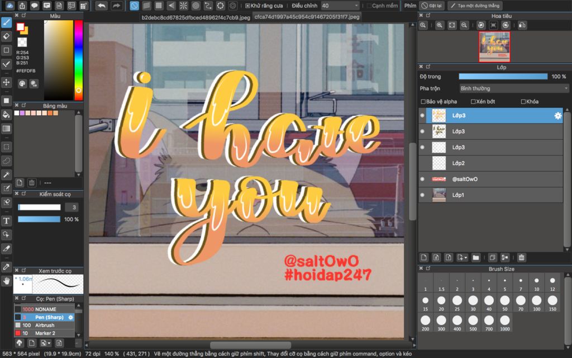
Task: Undo the last action
Action: [102, 6]
